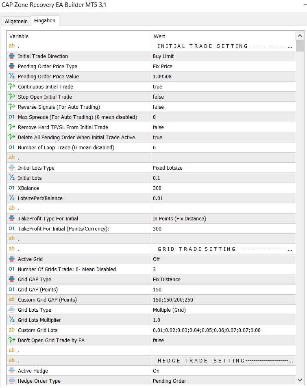Open the Fix Distance GAP type dropdown
This screenshot has height=388, width=307.
[x=223, y=279]
